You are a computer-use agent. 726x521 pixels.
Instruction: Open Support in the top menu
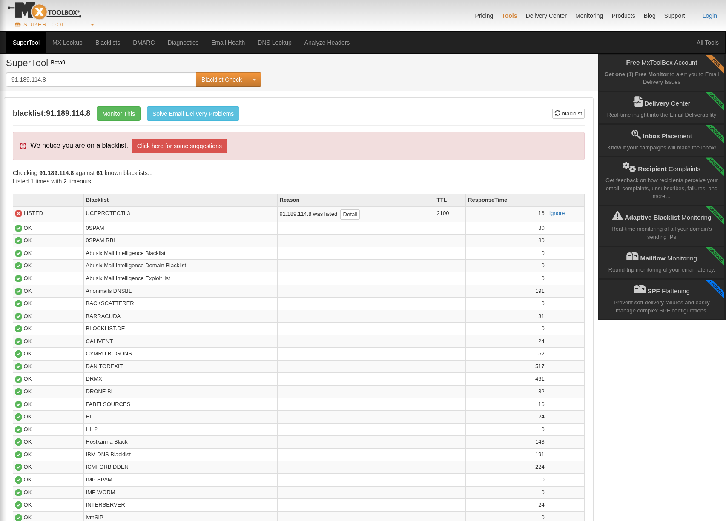674,16
